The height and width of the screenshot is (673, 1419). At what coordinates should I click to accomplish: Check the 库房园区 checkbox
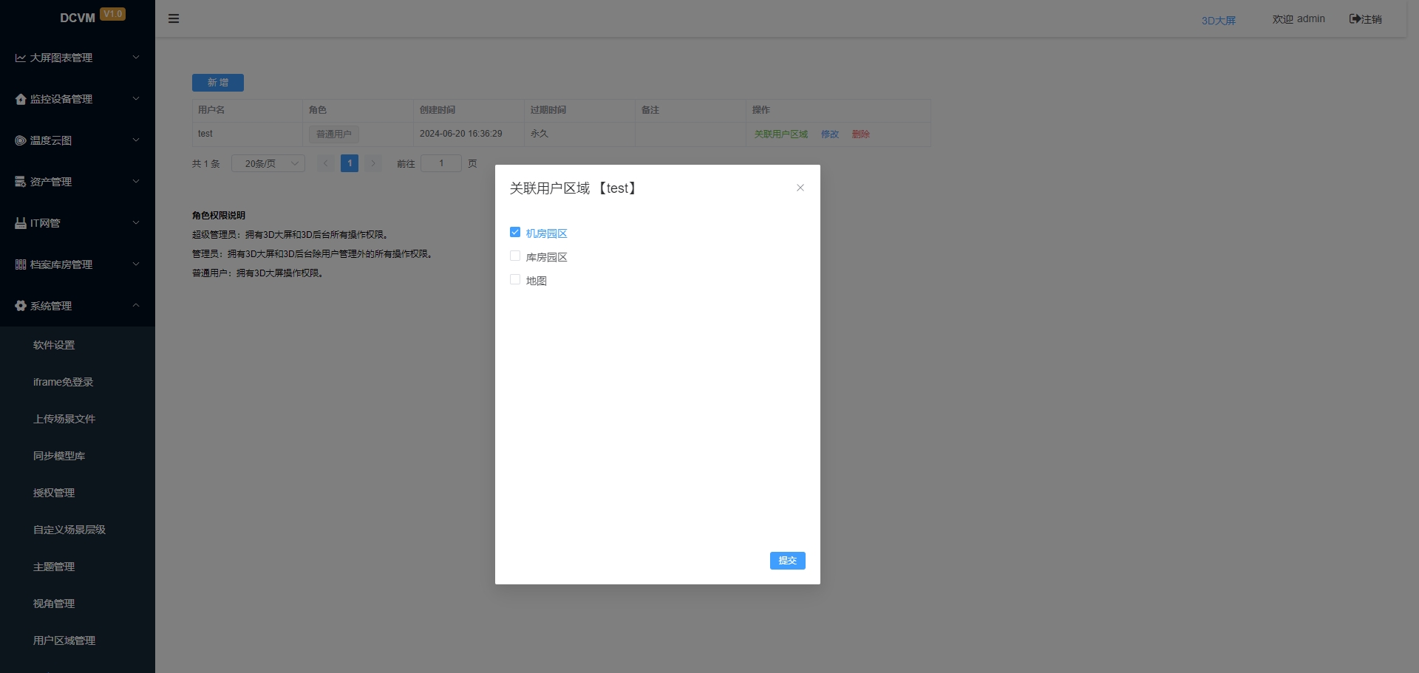pyautogui.click(x=515, y=256)
